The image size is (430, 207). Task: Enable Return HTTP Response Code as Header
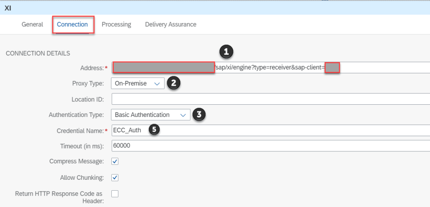[115, 194]
